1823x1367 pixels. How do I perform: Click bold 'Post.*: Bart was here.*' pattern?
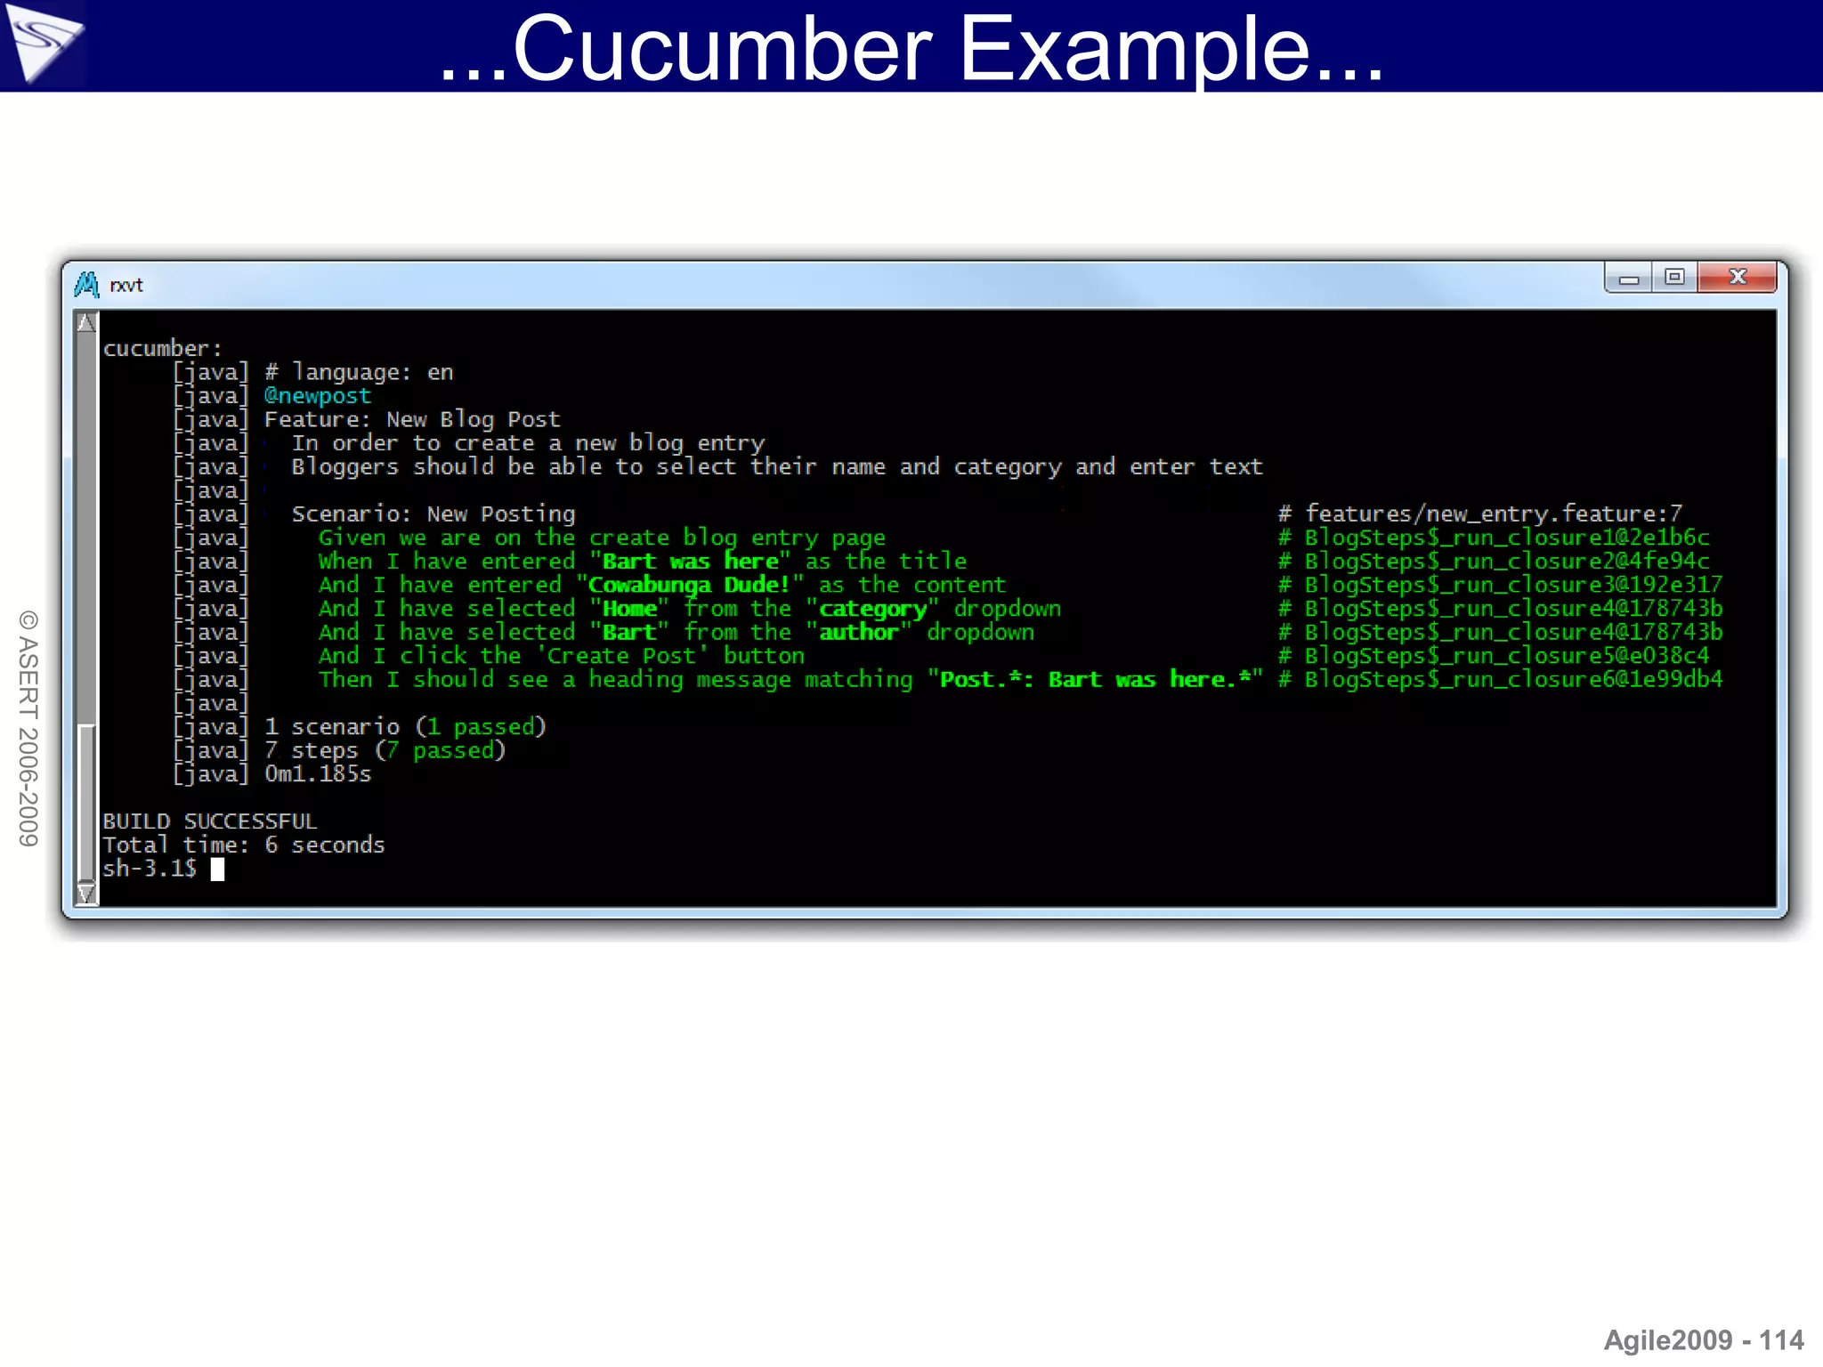pyautogui.click(x=1095, y=680)
